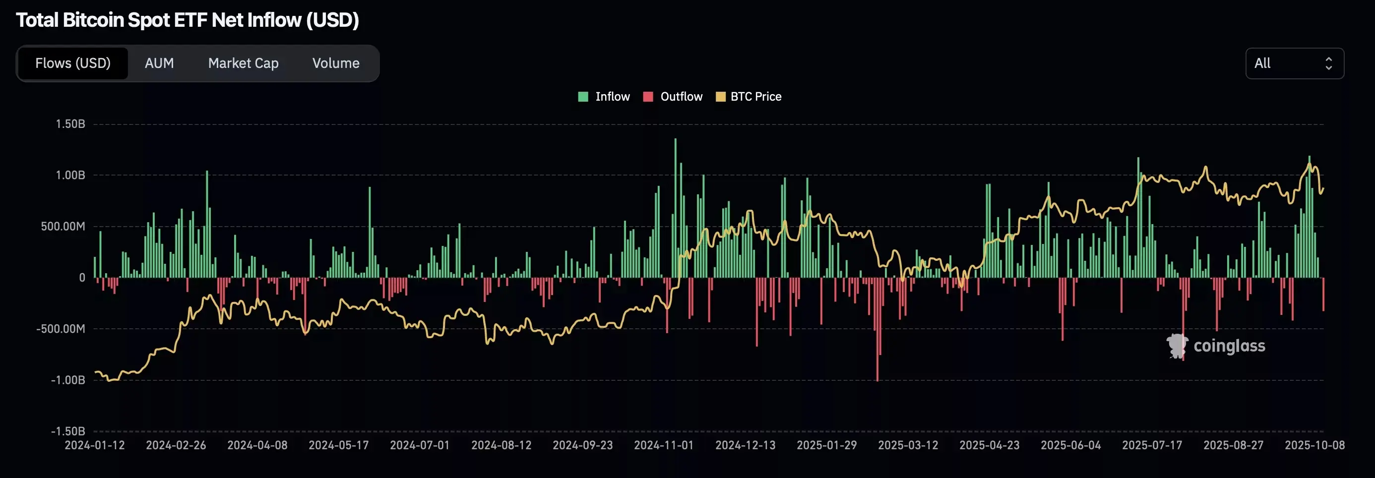Click the up-down arrows in the All selector
Viewport: 1375px width, 478px height.
coord(1328,63)
